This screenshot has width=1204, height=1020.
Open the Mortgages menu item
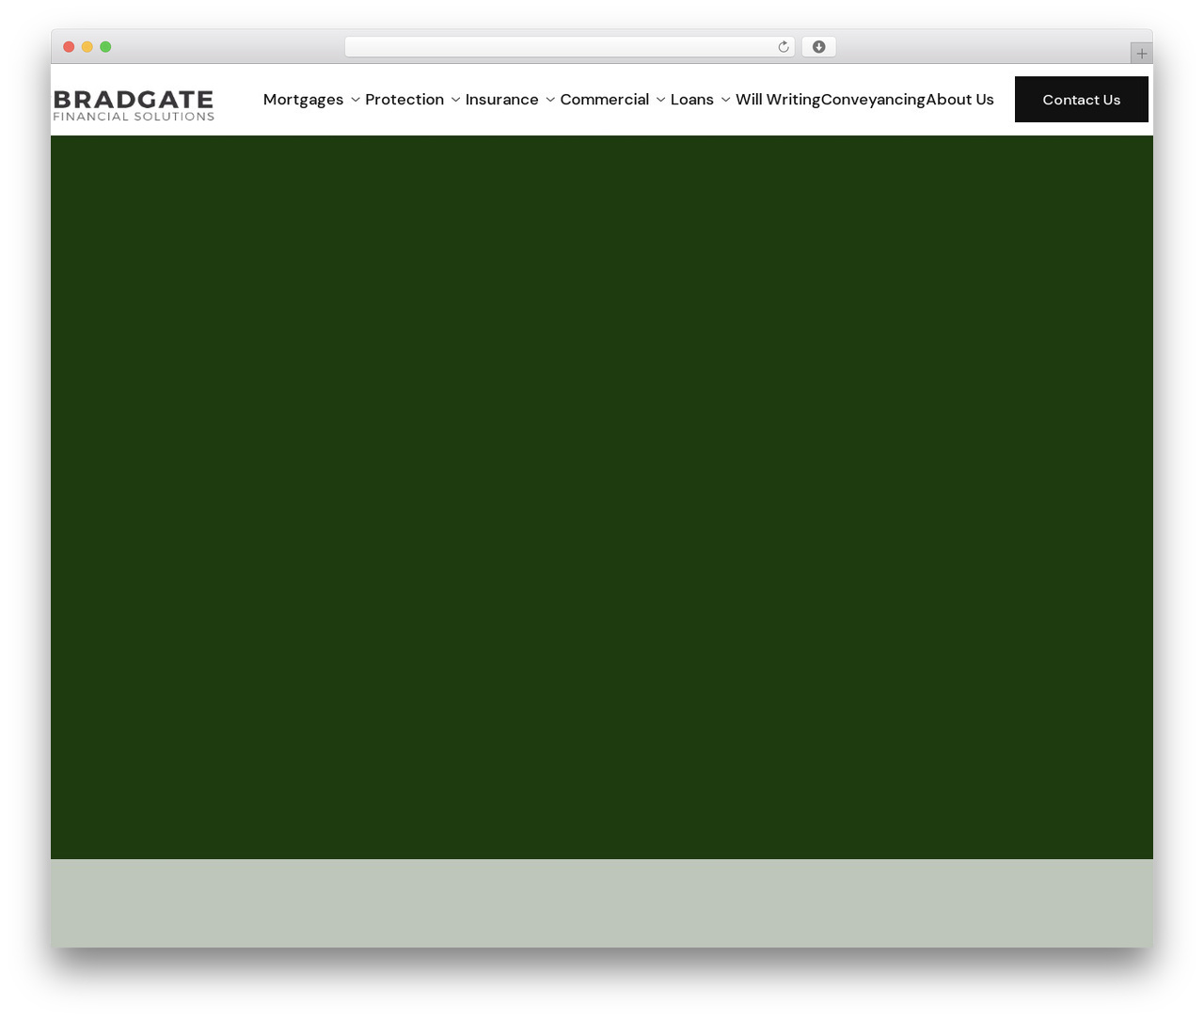[303, 100]
